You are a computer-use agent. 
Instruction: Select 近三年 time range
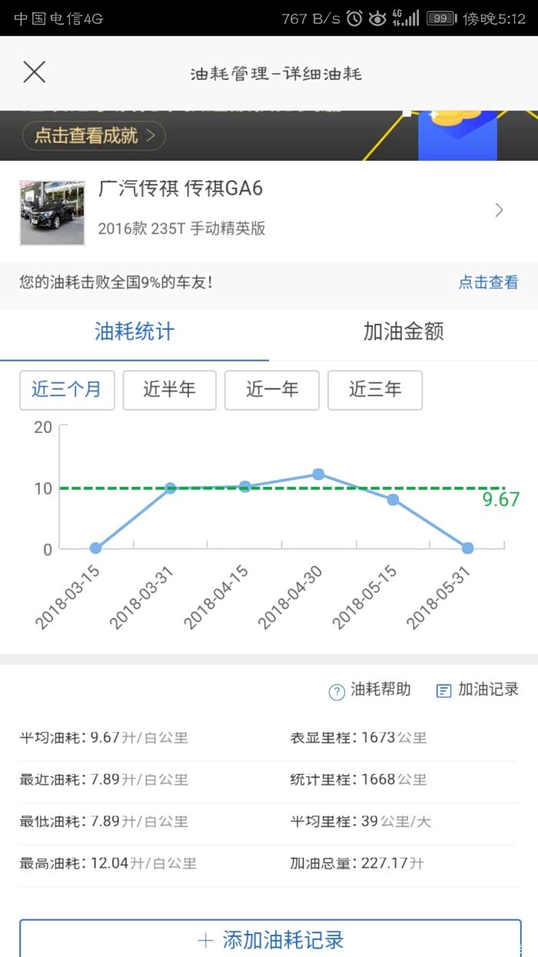pyautogui.click(x=375, y=390)
